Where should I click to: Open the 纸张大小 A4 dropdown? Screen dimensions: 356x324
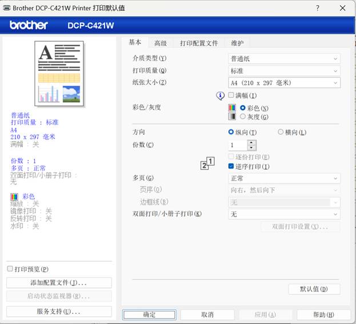[284, 83]
